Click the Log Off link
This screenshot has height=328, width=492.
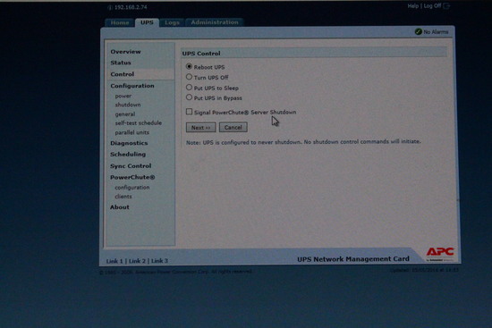pos(432,6)
